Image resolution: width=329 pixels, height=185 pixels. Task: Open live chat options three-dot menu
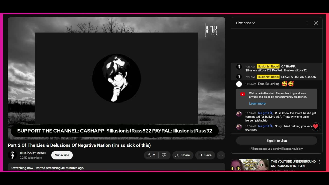pos(307,23)
